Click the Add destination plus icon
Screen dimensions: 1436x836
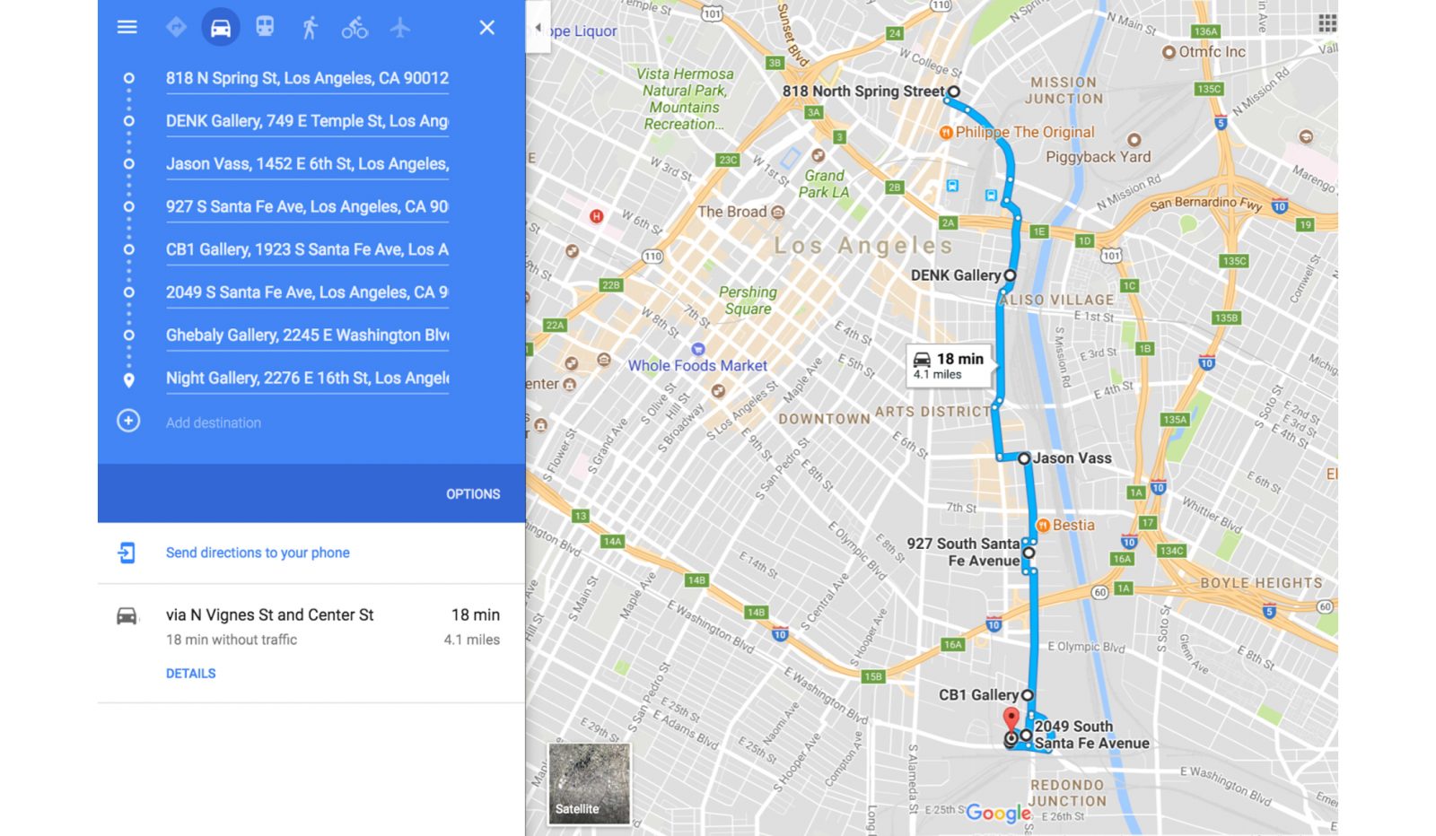click(x=128, y=421)
